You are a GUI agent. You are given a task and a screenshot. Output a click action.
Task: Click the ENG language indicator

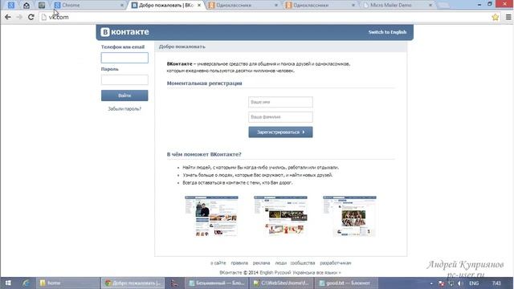(474, 283)
